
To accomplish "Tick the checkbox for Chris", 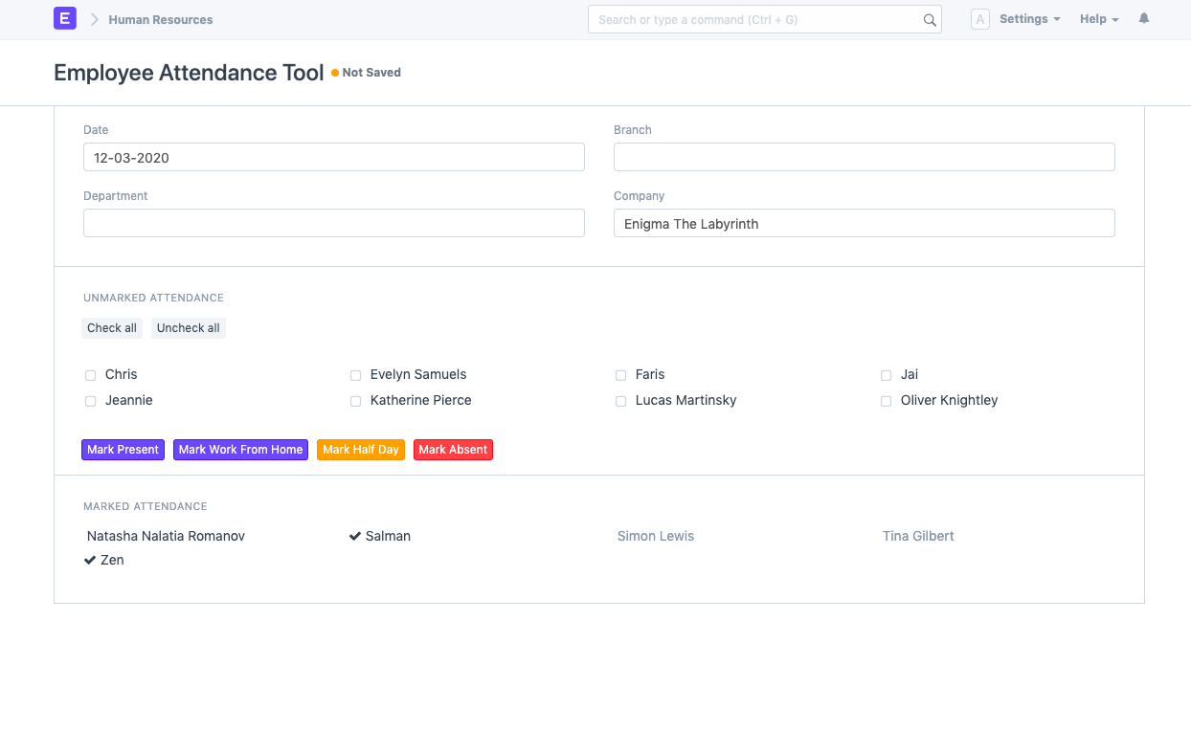I will coord(90,375).
